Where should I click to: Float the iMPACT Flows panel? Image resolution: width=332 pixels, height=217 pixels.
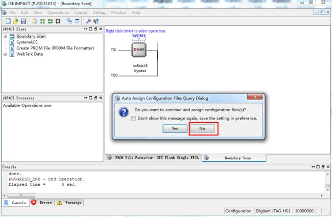point(96,29)
